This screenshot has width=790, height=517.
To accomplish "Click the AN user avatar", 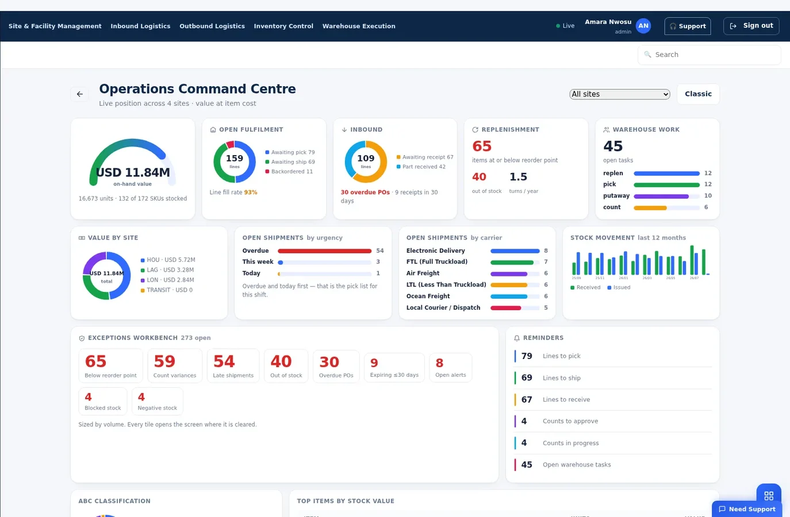I will point(643,26).
